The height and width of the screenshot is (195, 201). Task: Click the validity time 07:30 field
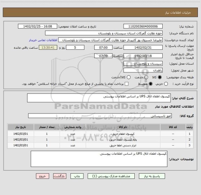click(103, 56)
